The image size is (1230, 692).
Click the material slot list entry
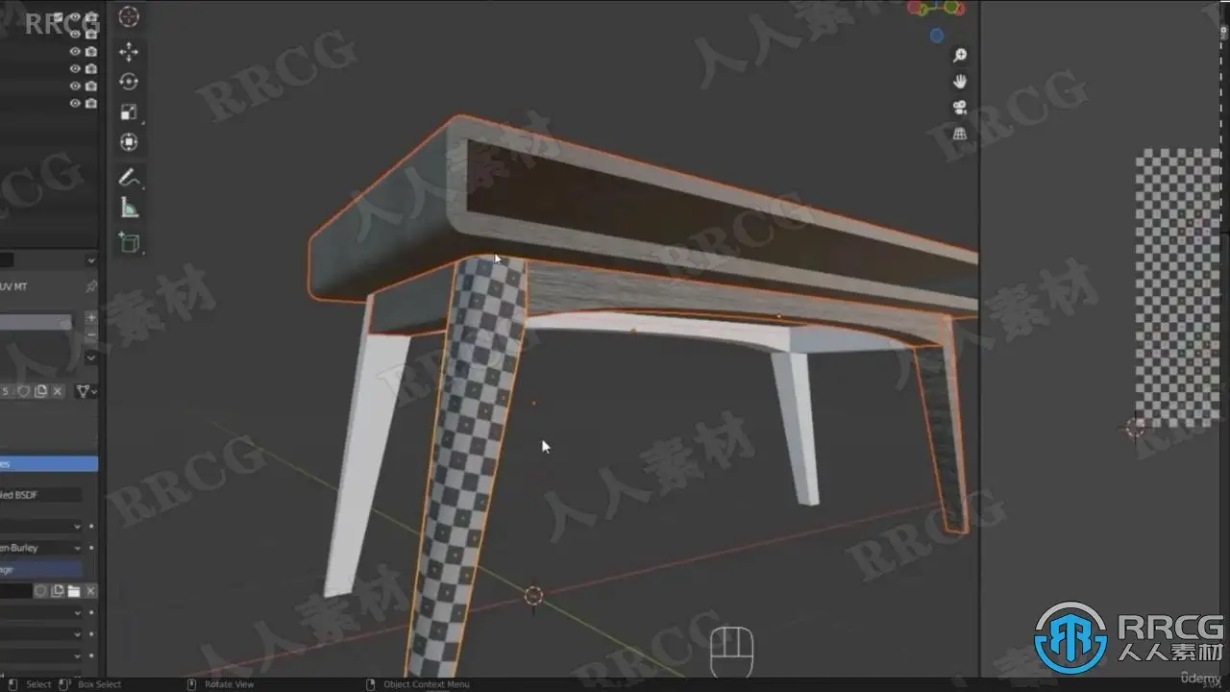(36, 323)
